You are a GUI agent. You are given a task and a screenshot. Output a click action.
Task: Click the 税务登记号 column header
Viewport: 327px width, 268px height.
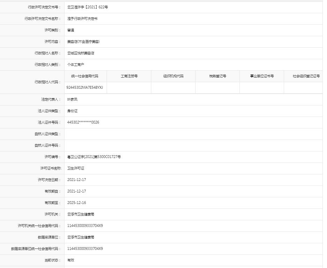pos(218,76)
